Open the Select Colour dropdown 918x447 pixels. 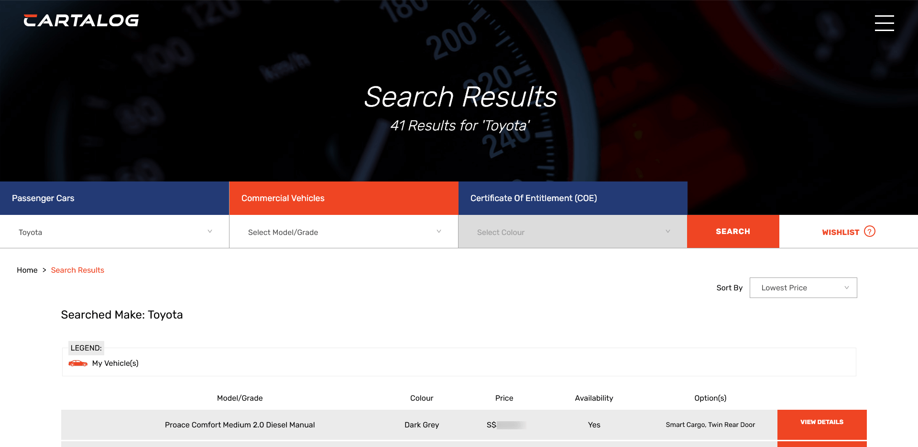pos(572,232)
